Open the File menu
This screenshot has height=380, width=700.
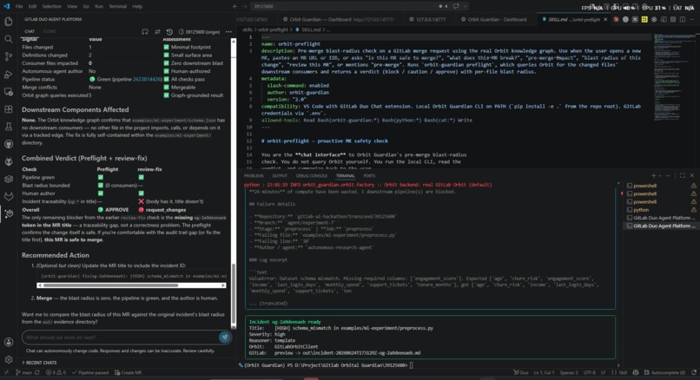19,6
